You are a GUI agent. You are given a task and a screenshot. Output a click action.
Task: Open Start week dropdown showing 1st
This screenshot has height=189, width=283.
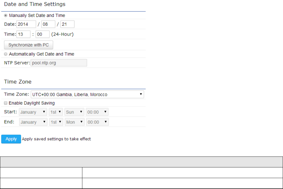point(56,112)
